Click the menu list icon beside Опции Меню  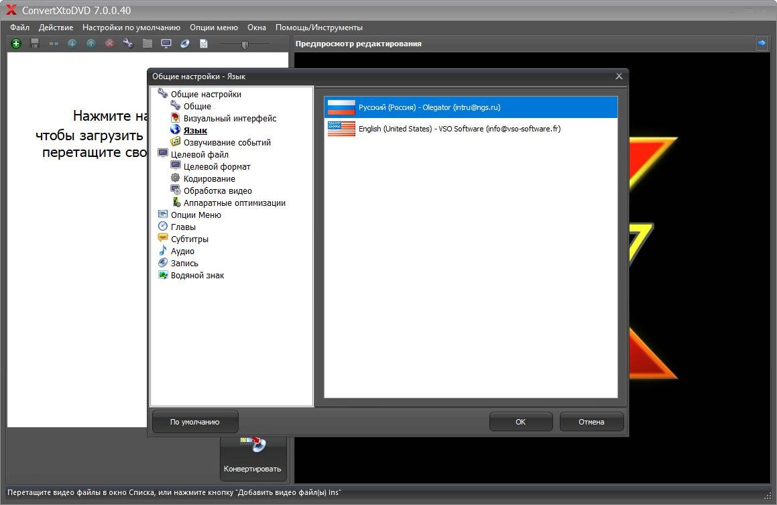click(162, 214)
